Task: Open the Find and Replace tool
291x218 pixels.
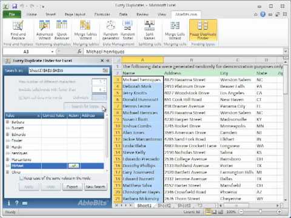Action: pyautogui.click(x=18, y=30)
